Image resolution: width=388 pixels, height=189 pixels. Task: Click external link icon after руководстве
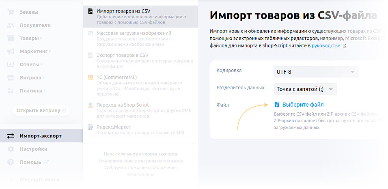click(345, 46)
